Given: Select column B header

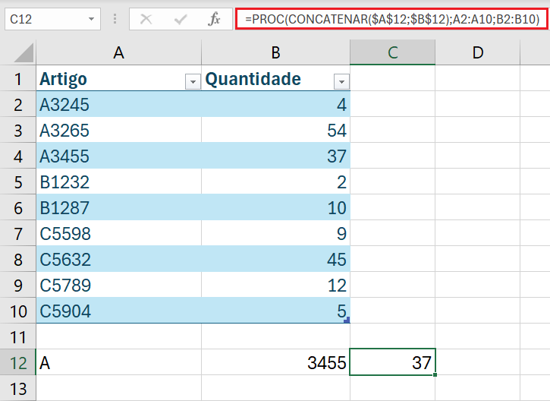Looking at the screenshot, I should tap(275, 52).
